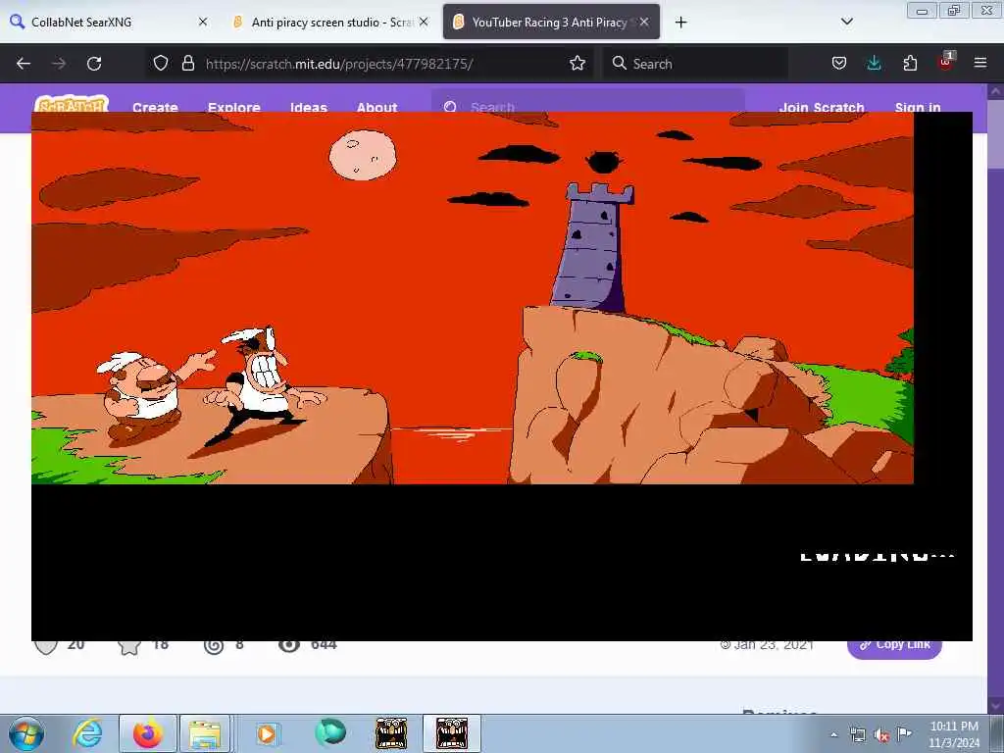The height and width of the screenshot is (753, 1004).
Task: Open the Scratch About menu item
Action: [376, 107]
